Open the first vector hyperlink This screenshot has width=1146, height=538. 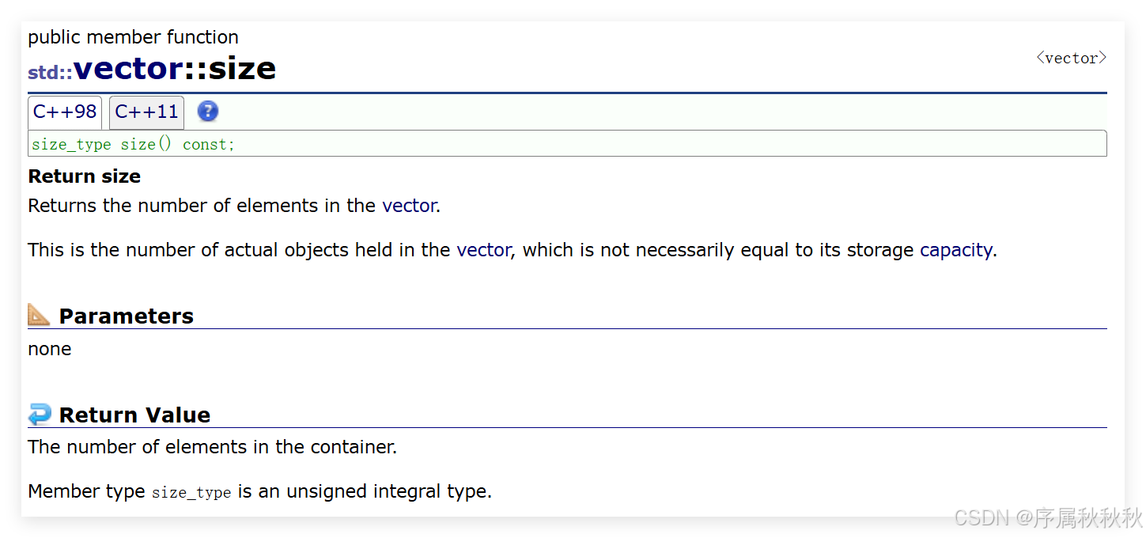tap(409, 206)
